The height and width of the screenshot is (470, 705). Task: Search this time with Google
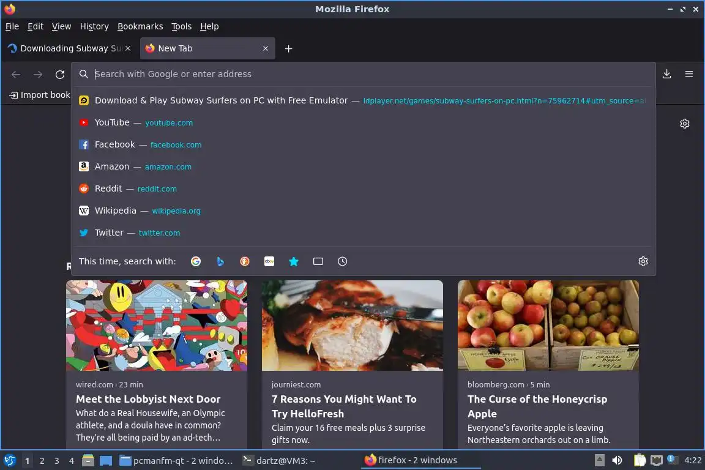pos(196,261)
